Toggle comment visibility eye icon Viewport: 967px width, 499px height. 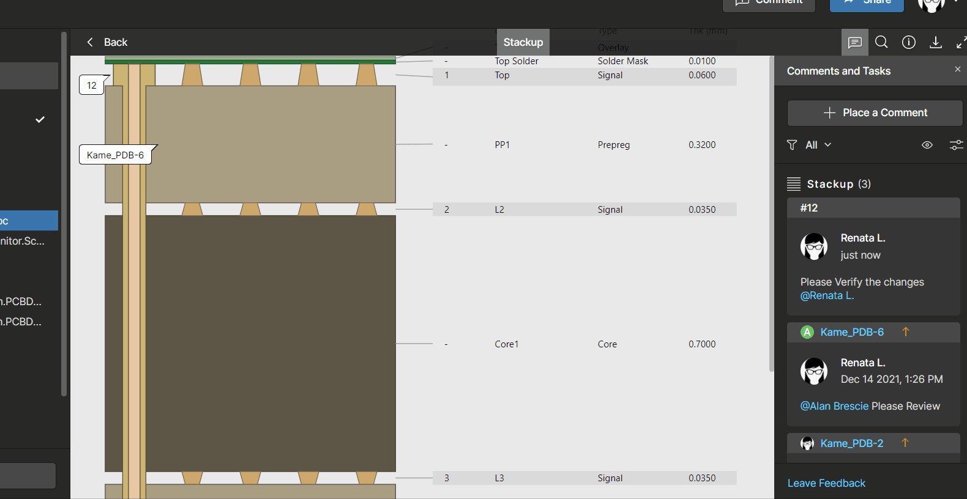pos(927,145)
